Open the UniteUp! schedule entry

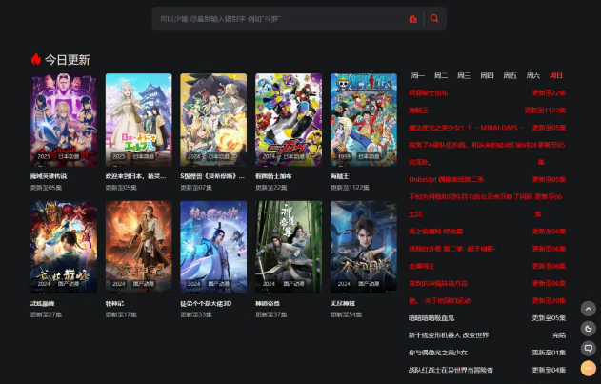pyautogui.click(x=487, y=179)
